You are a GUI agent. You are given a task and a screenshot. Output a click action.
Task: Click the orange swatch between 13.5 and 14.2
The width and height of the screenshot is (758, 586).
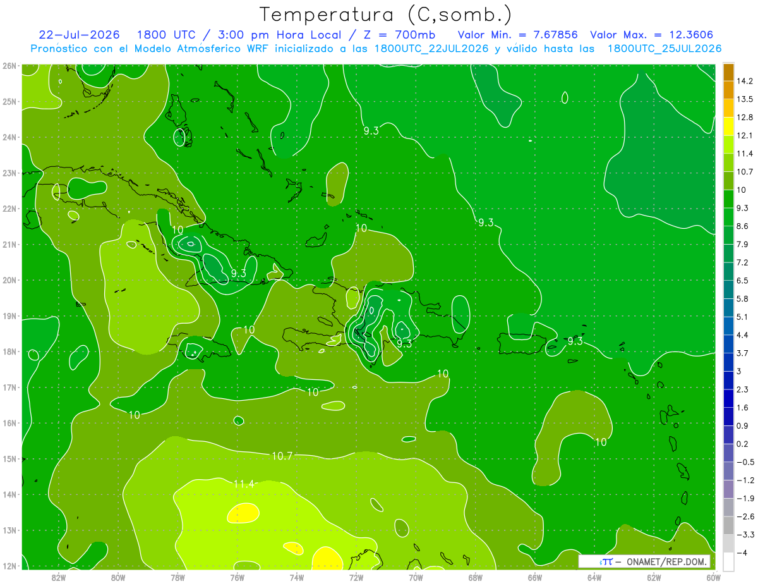pos(728,90)
